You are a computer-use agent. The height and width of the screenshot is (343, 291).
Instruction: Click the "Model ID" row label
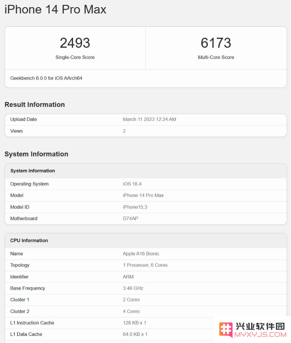coord(20,207)
